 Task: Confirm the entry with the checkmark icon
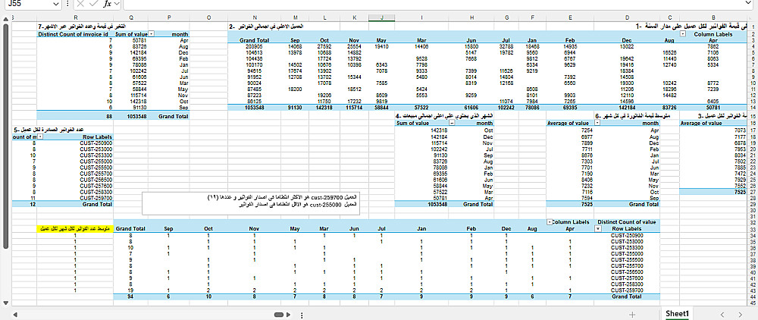coord(94,4)
